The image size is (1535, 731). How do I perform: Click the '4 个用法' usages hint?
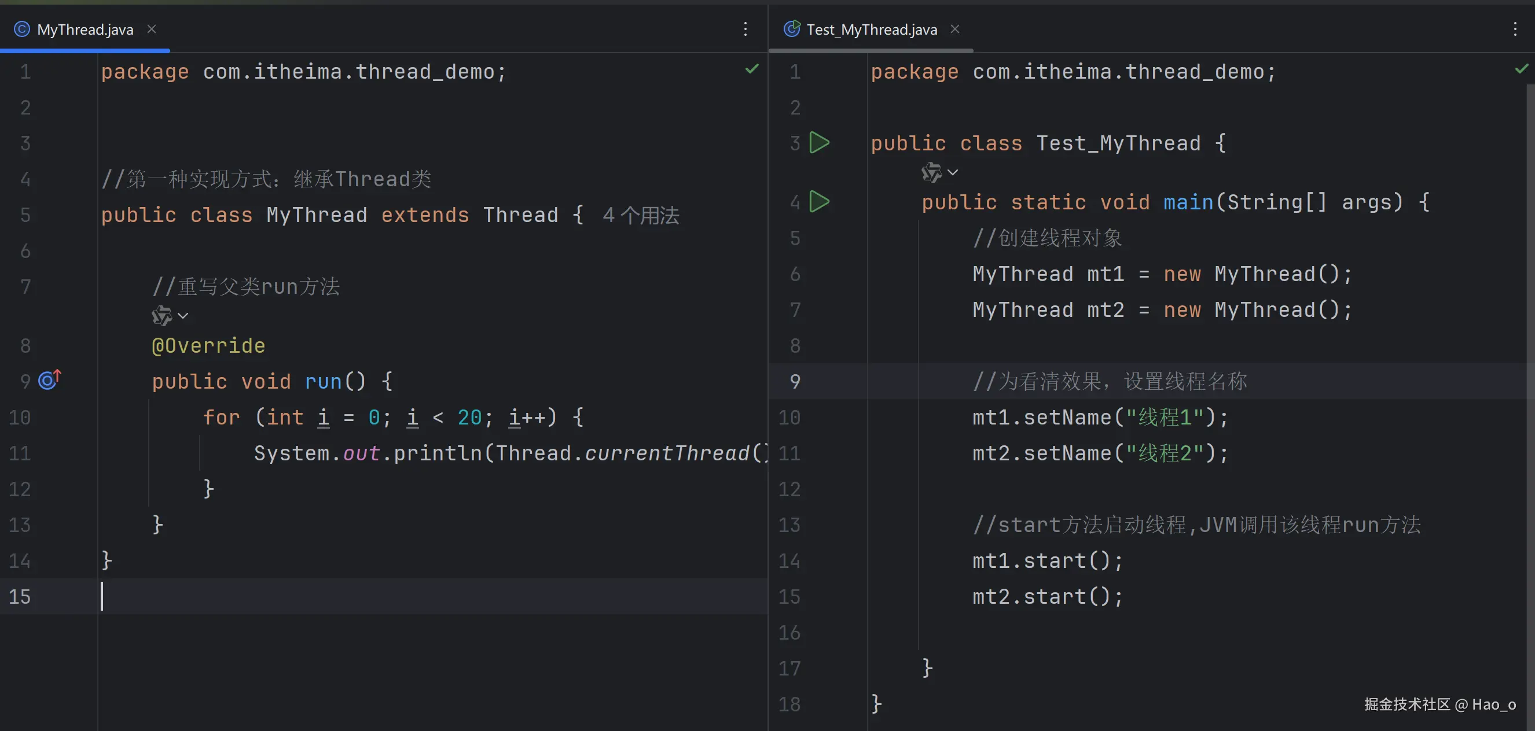[x=641, y=216]
